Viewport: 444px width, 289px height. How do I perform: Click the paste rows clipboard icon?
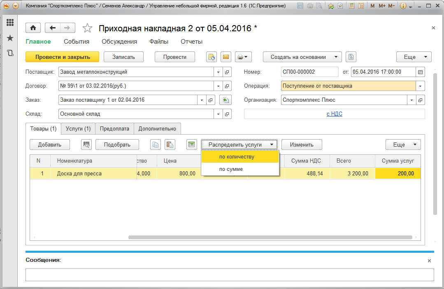[170, 144]
